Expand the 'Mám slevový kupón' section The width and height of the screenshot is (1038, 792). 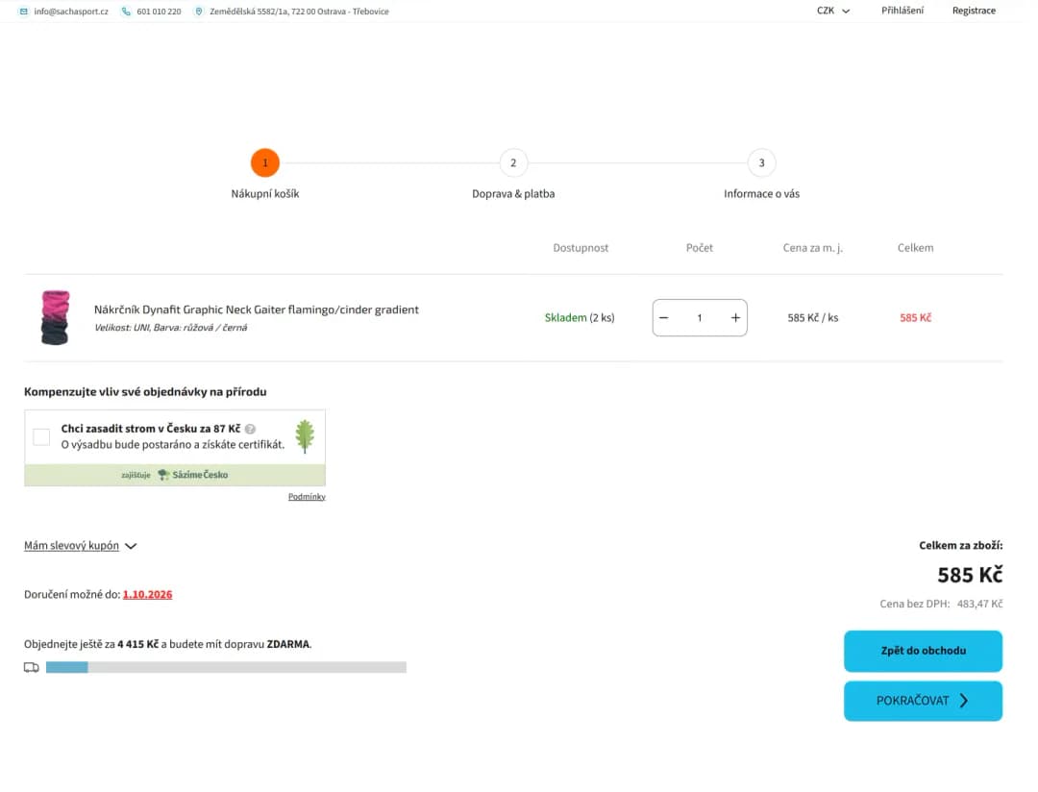[x=80, y=546]
